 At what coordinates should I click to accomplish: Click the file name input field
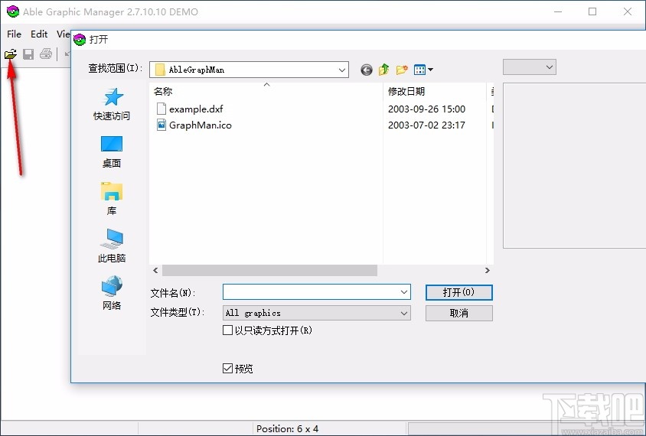(x=316, y=292)
